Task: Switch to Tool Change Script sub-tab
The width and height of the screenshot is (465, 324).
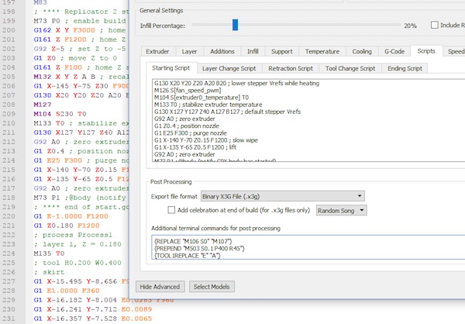Action: [350, 68]
